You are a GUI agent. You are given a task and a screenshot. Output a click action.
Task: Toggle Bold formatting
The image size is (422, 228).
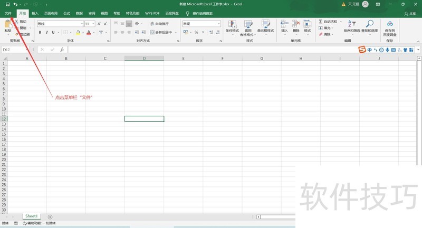(x=40, y=32)
